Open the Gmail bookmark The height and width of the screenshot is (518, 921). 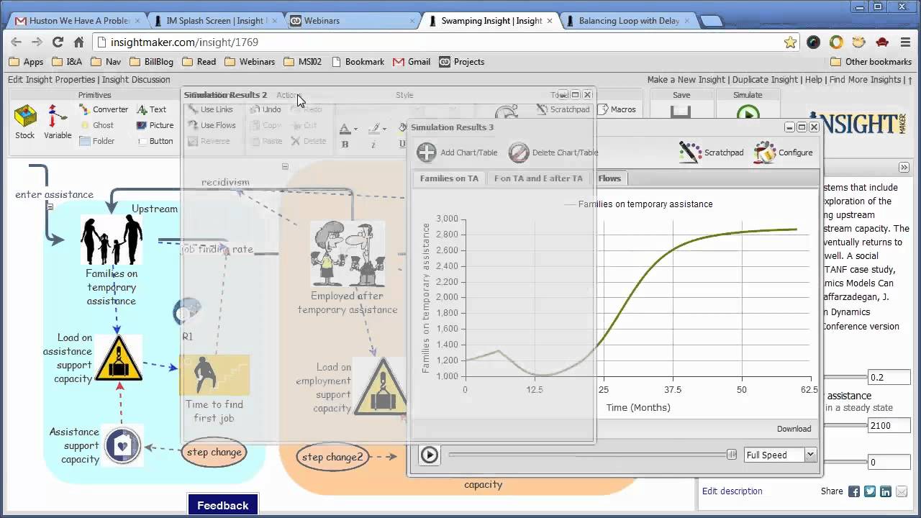coord(412,62)
